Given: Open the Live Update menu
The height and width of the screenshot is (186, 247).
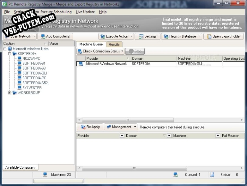Looking at the screenshot, I should coord(85,12).
